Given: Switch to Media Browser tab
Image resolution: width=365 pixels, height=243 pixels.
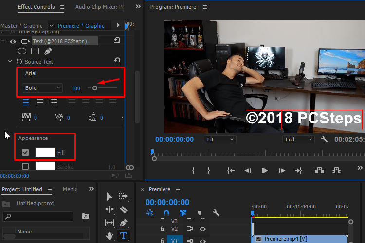Looking at the screenshot, I should (70, 189).
